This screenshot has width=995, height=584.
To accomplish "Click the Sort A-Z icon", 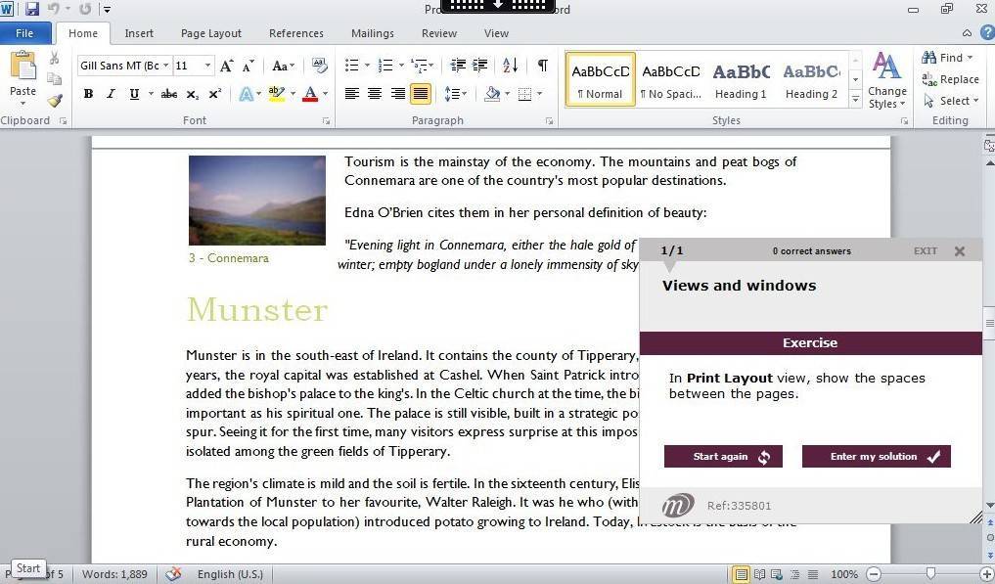I will tap(511, 66).
